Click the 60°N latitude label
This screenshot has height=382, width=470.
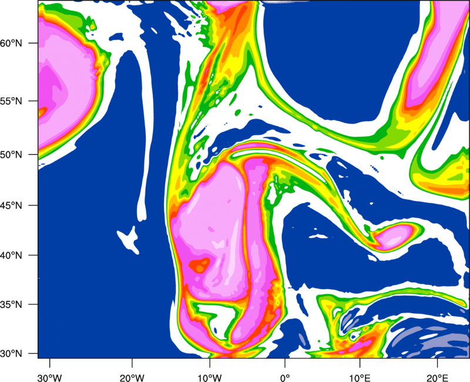pyautogui.click(x=11, y=43)
